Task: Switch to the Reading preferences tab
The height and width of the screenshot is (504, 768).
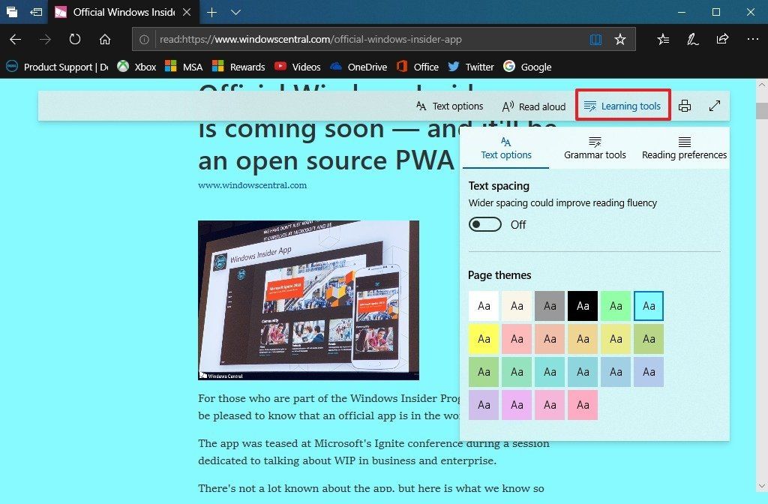Action: click(684, 148)
